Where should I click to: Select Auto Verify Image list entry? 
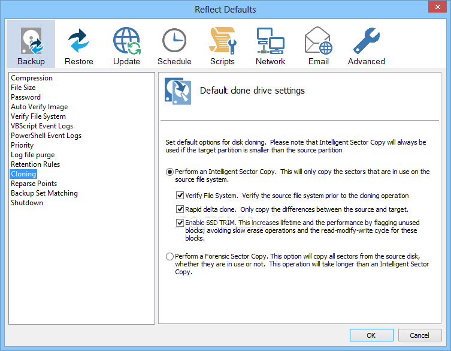click(39, 107)
